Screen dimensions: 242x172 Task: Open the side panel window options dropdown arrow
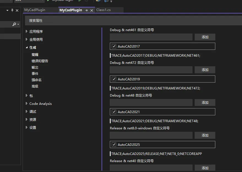7,10
